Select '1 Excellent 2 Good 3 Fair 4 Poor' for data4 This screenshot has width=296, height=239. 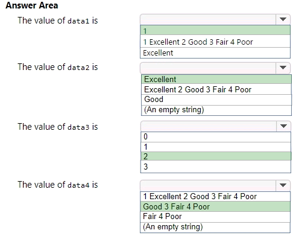(215, 196)
